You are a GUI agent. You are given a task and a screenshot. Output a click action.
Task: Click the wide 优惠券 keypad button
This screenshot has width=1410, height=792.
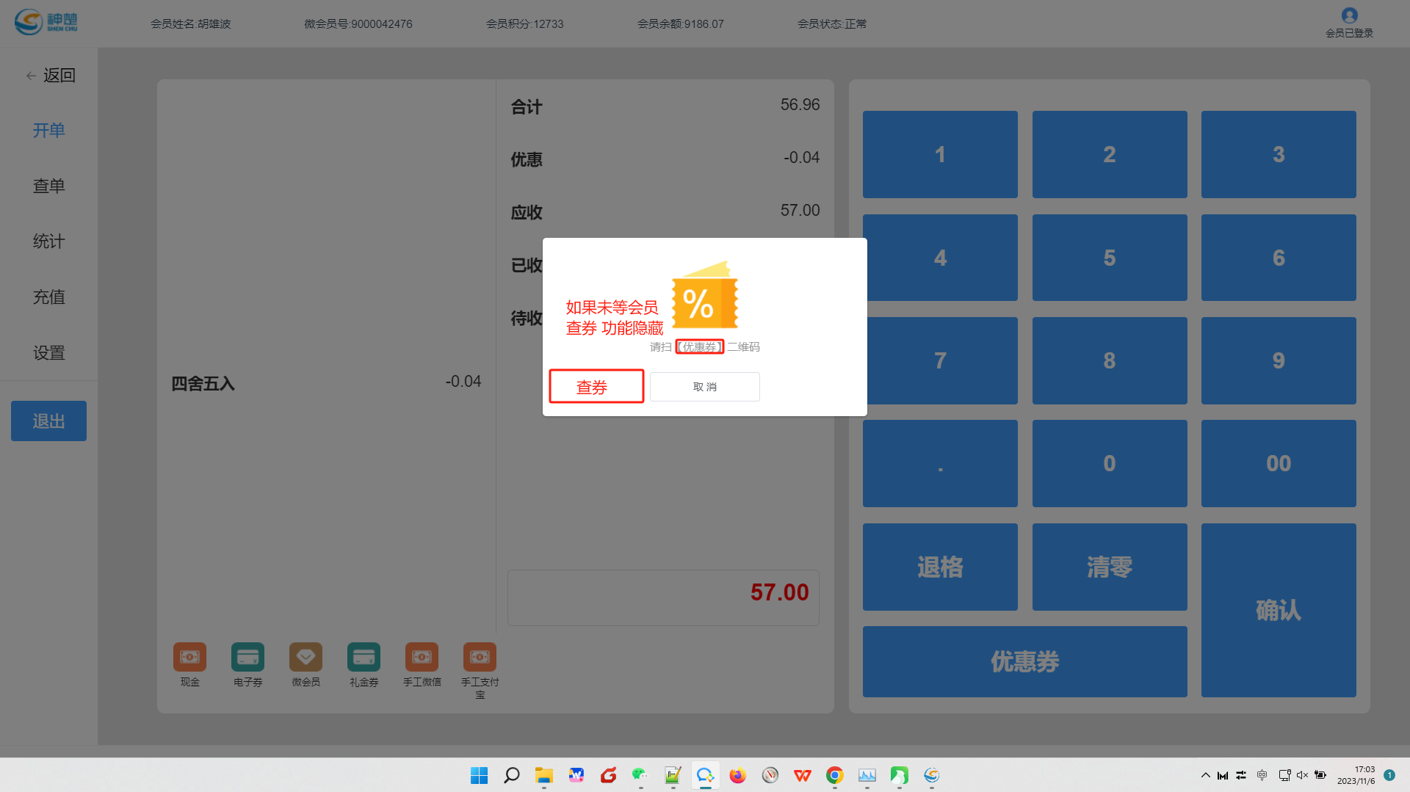[1024, 661]
